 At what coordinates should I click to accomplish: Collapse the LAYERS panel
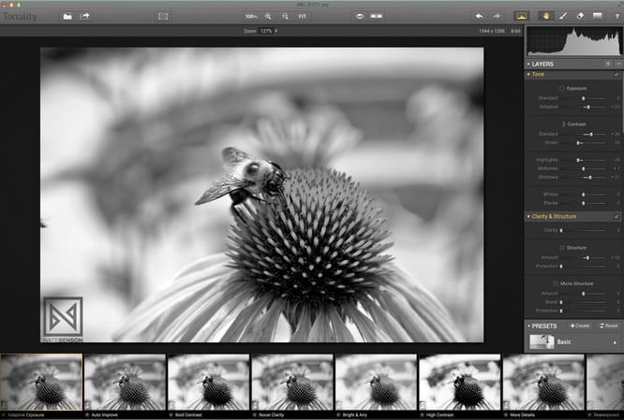(528, 64)
